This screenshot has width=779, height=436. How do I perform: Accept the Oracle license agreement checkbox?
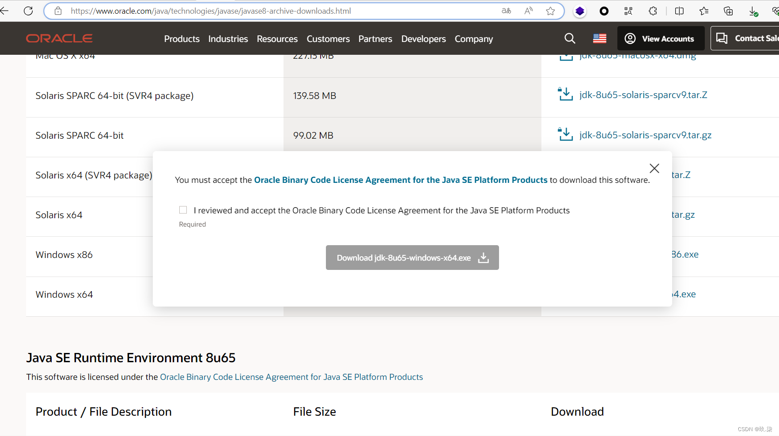pos(183,210)
